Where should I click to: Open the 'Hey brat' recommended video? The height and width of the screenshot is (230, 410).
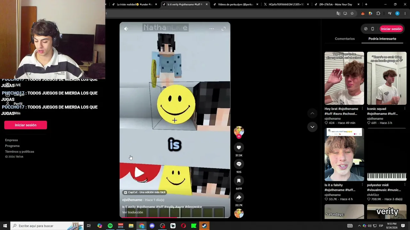point(344,78)
